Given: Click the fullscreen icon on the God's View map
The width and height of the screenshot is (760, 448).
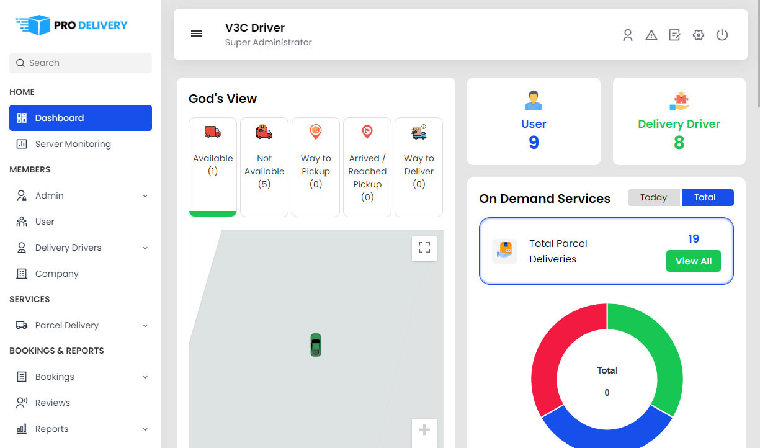Looking at the screenshot, I should [424, 248].
